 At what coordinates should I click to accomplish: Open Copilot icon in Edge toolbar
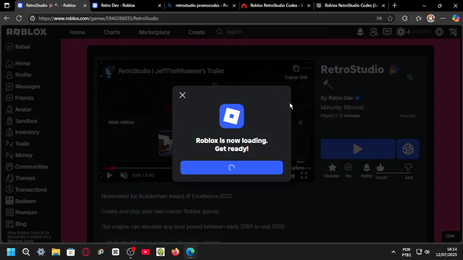[x=456, y=18]
